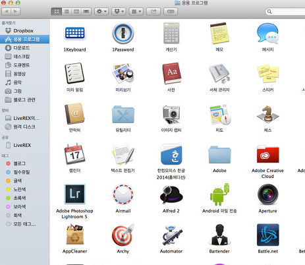The image size is (305, 265).
Task: Select the Bartender app icon
Action: pos(219,235)
